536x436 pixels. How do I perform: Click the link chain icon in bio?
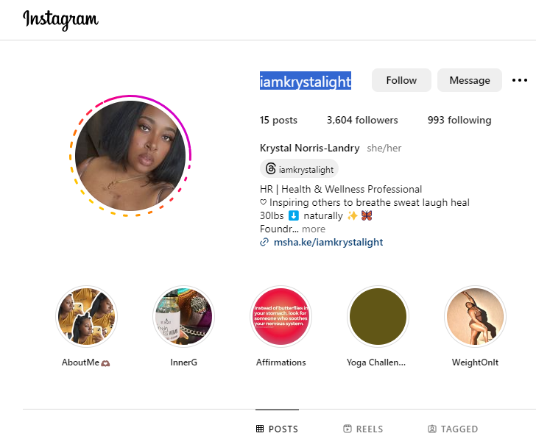264,243
